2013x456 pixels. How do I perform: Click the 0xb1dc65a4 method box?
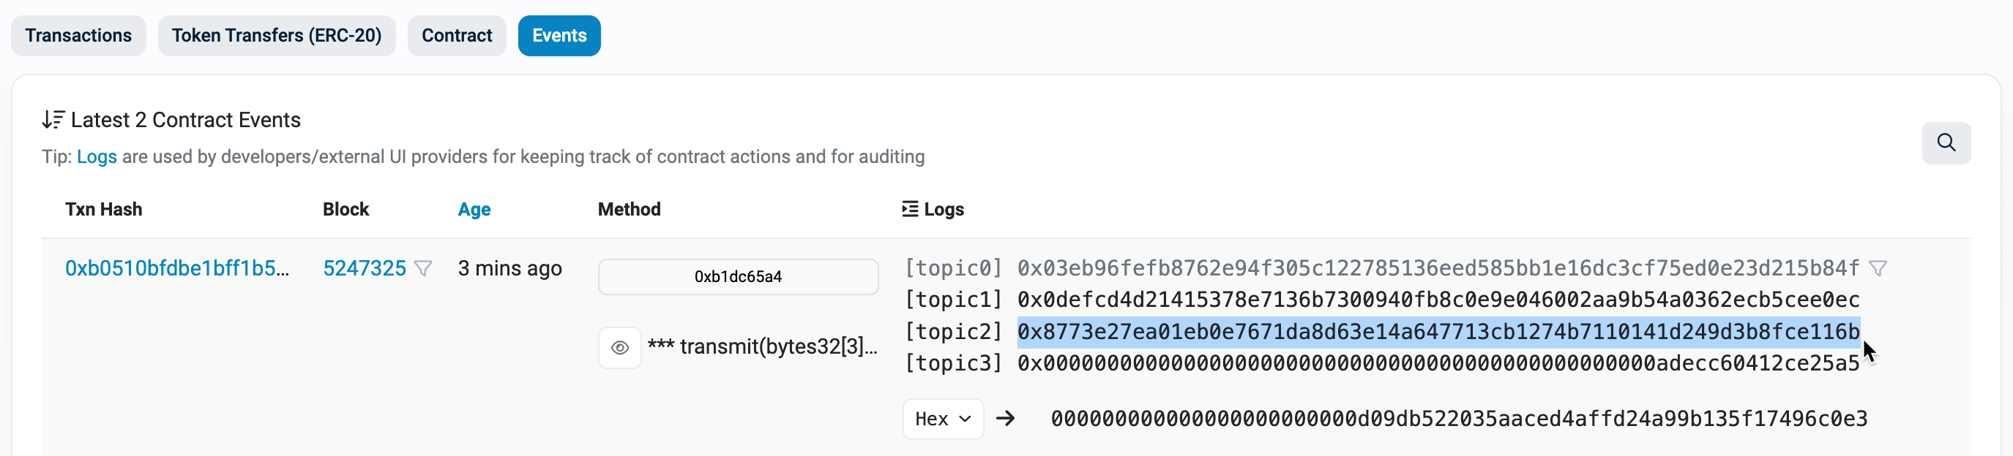click(x=738, y=277)
